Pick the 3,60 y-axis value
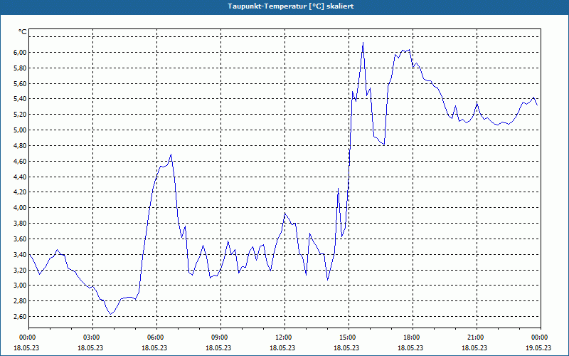This screenshot has height=356, width=569. click(21, 239)
